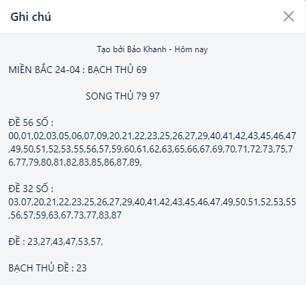Click the list row starting 03,07,20,21
The width and height of the screenshot is (306, 286).
[x=152, y=202]
